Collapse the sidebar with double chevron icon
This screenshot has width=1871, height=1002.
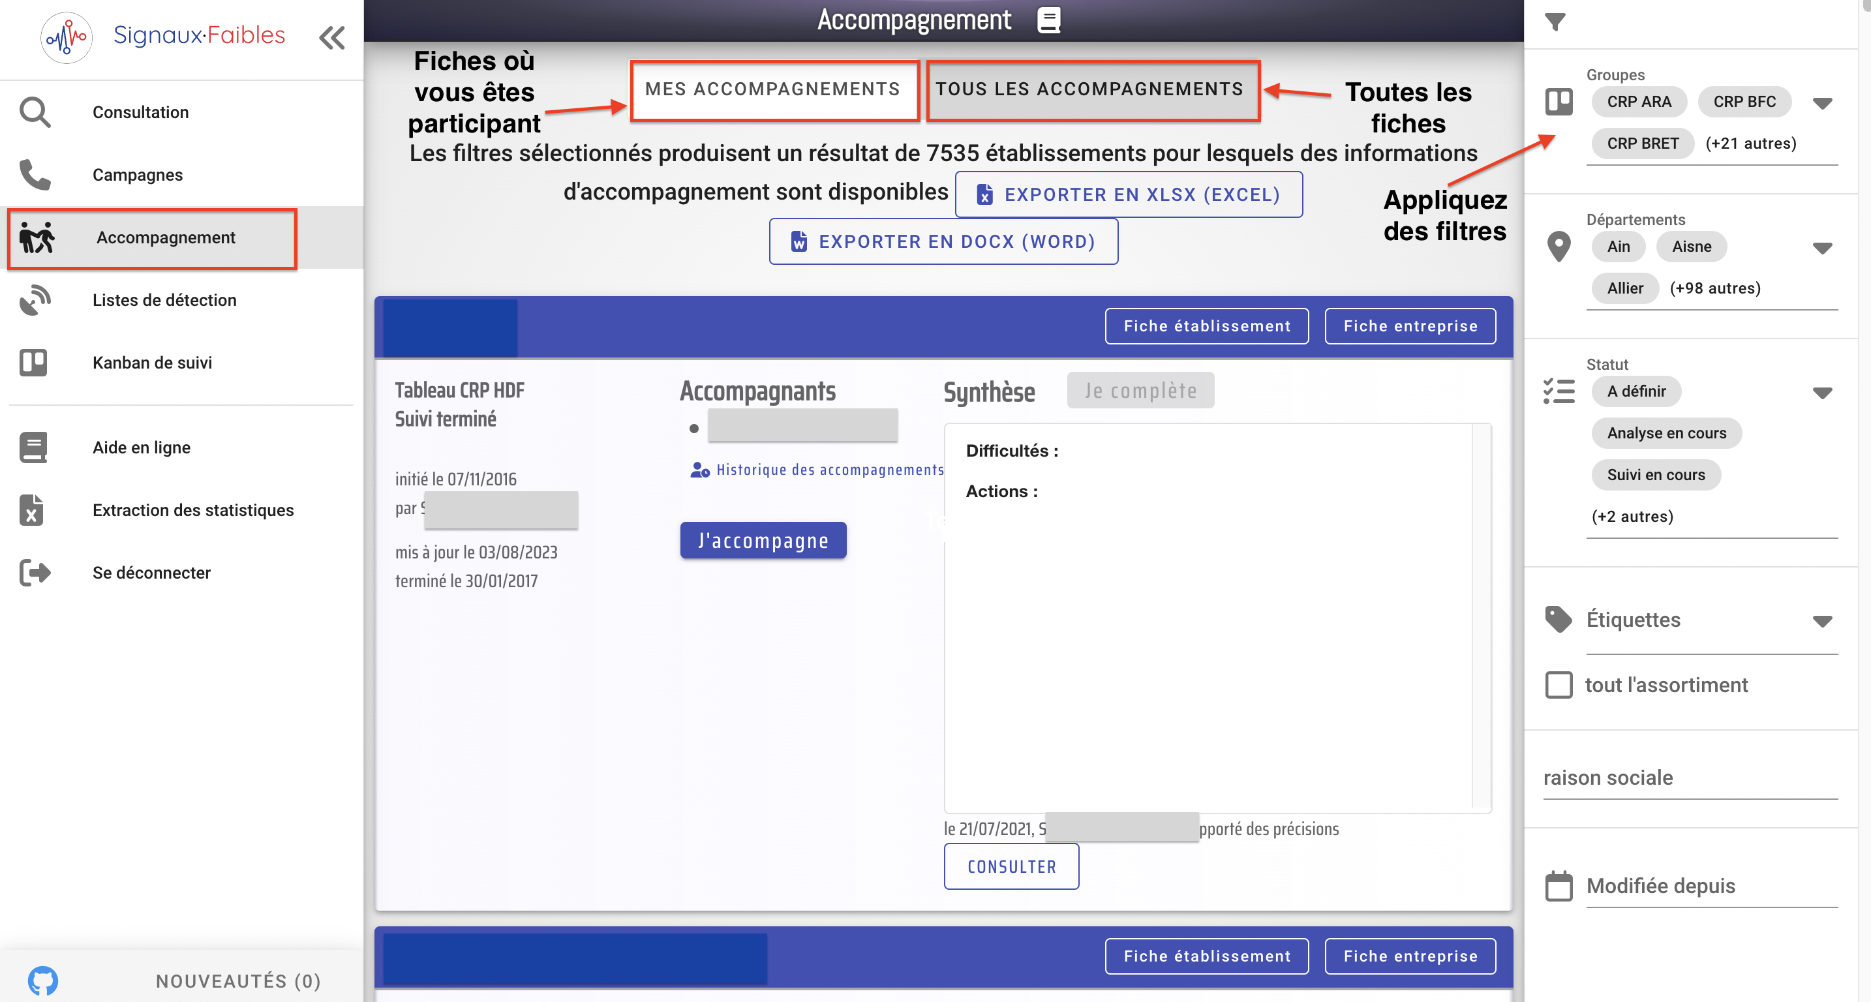tap(332, 38)
